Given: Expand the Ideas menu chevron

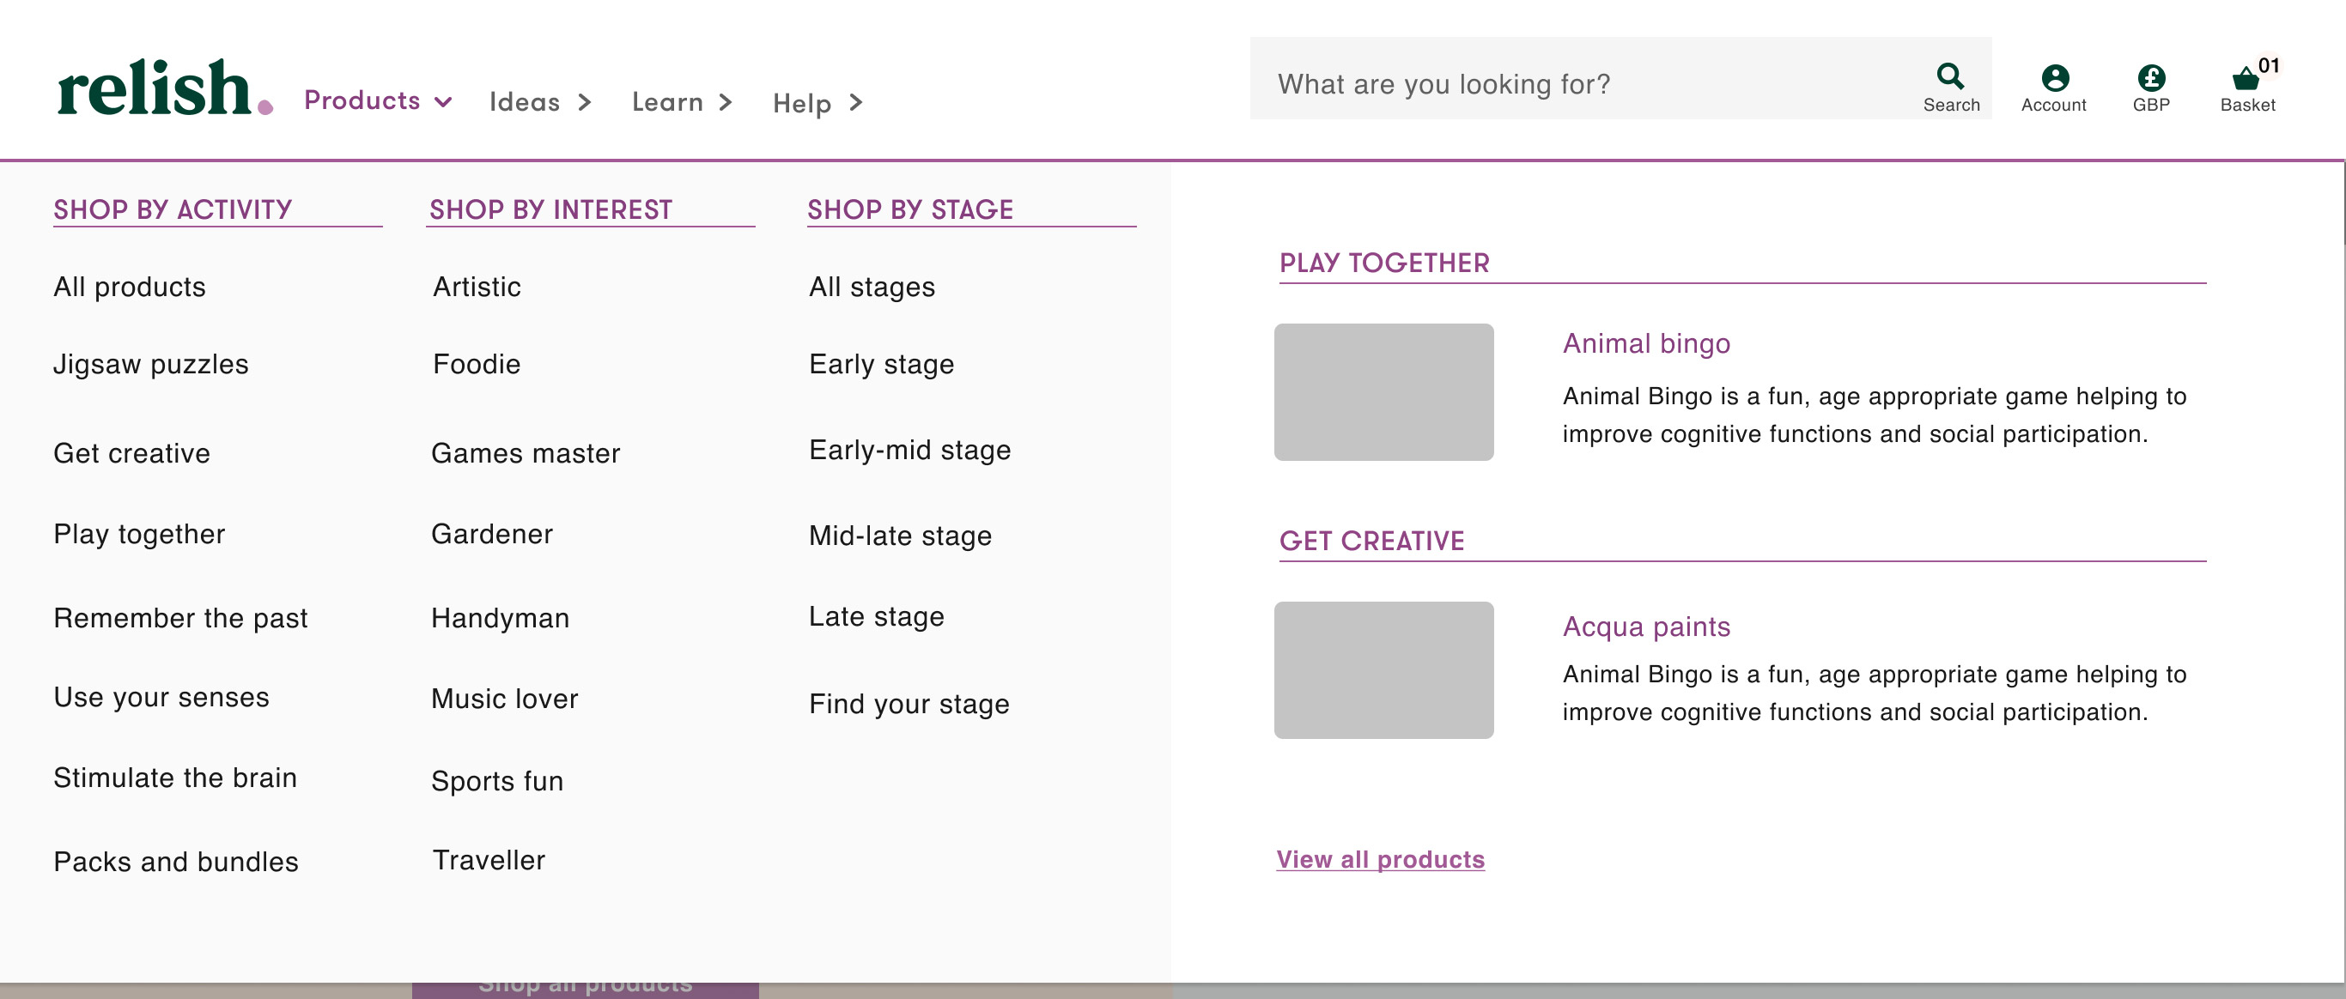Looking at the screenshot, I should 585,102.
